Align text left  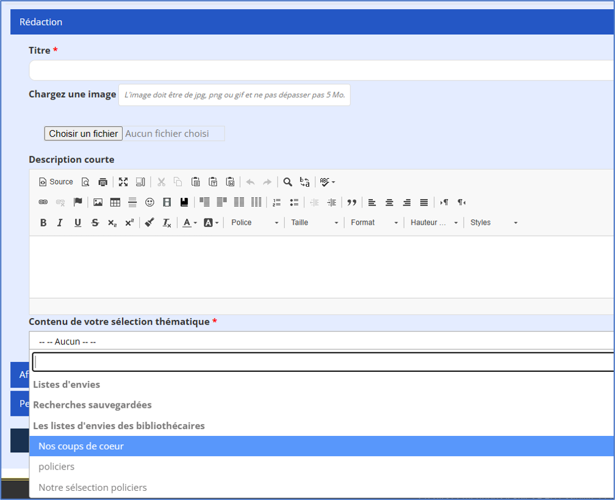[372, 202]
